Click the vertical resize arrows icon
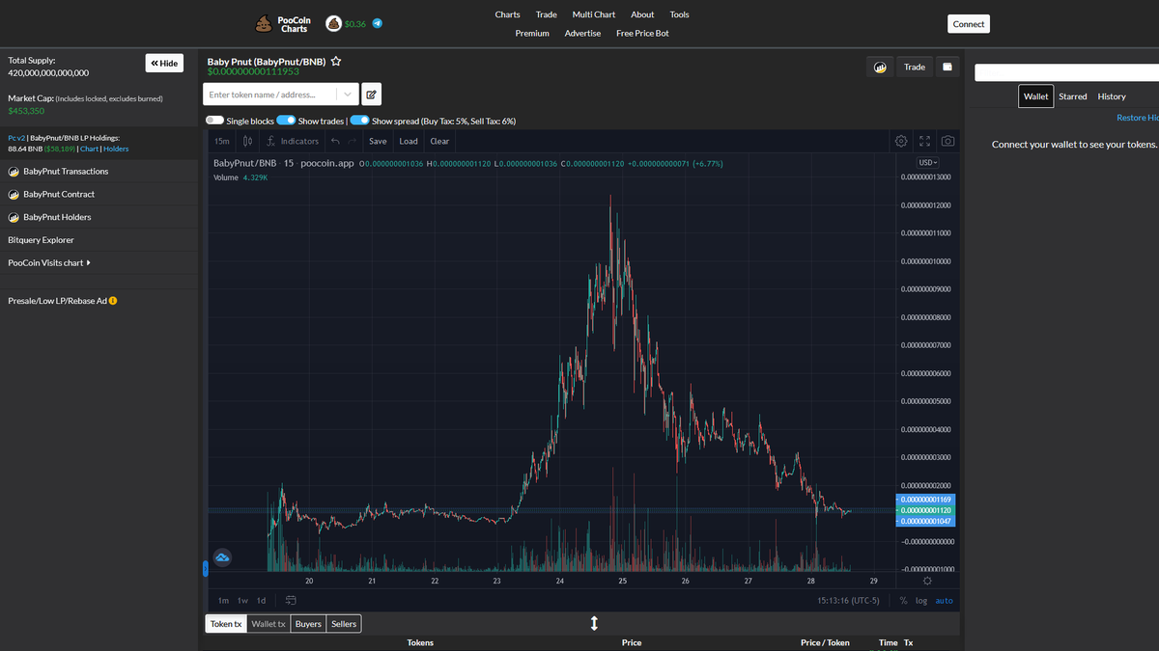1159x651 pixels. (594, 624)
